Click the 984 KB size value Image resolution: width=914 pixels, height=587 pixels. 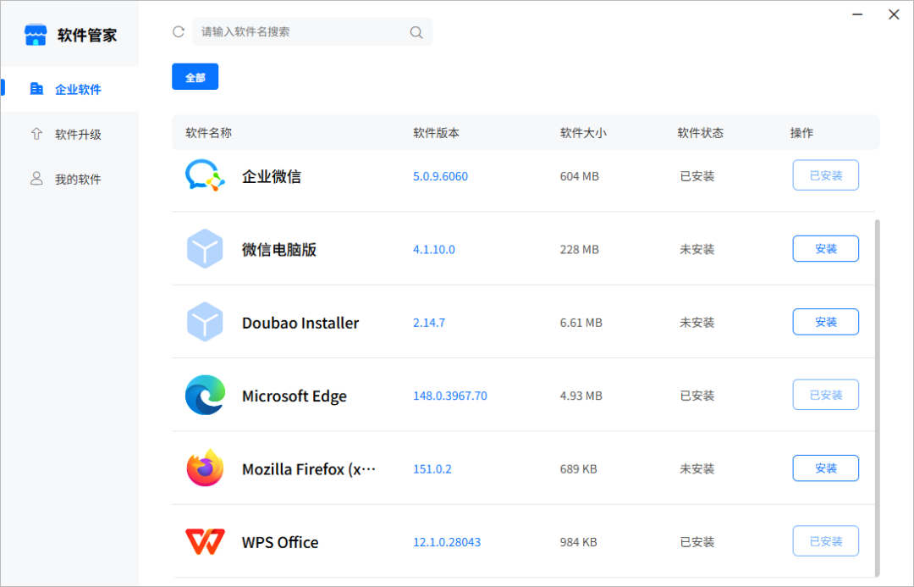point(578,542)
